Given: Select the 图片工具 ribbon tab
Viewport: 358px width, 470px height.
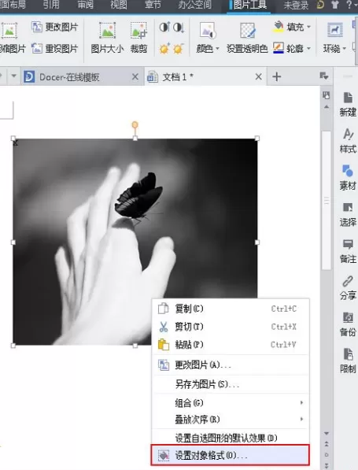Looking at the screenshot, I should 249,6.
